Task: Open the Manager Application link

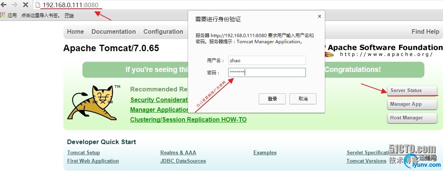Action: [159, 110]
